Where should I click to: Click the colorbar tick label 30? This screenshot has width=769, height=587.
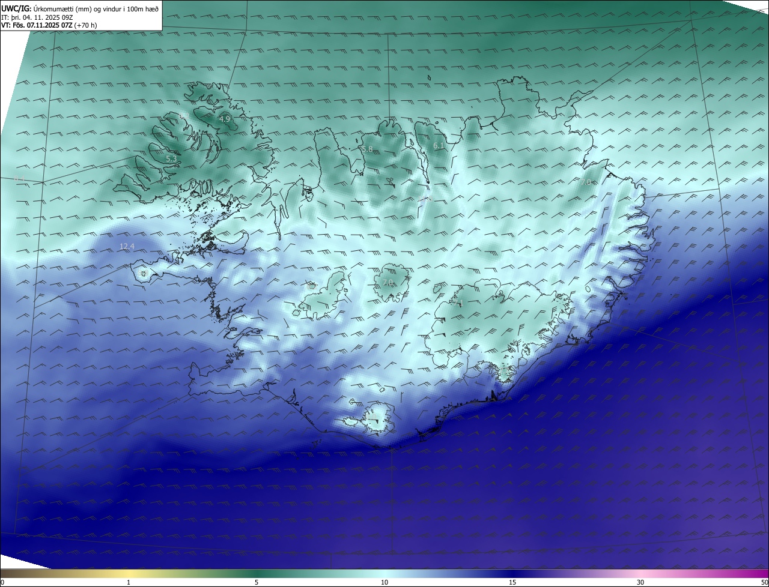(x=640, y=582)
